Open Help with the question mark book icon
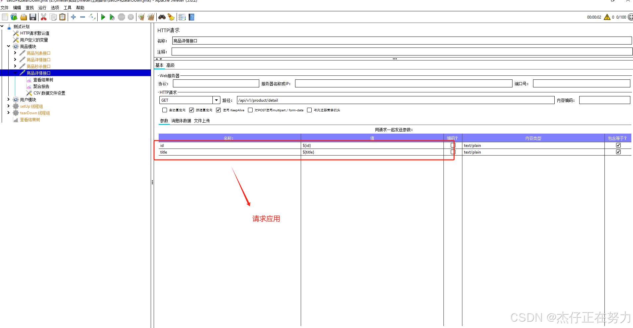This screenshot has width=633, height=328. point(192,17)
